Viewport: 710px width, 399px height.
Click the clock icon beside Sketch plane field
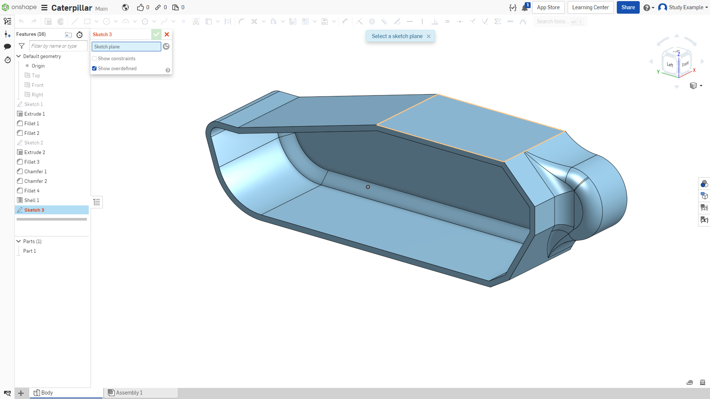coord(166,47)
